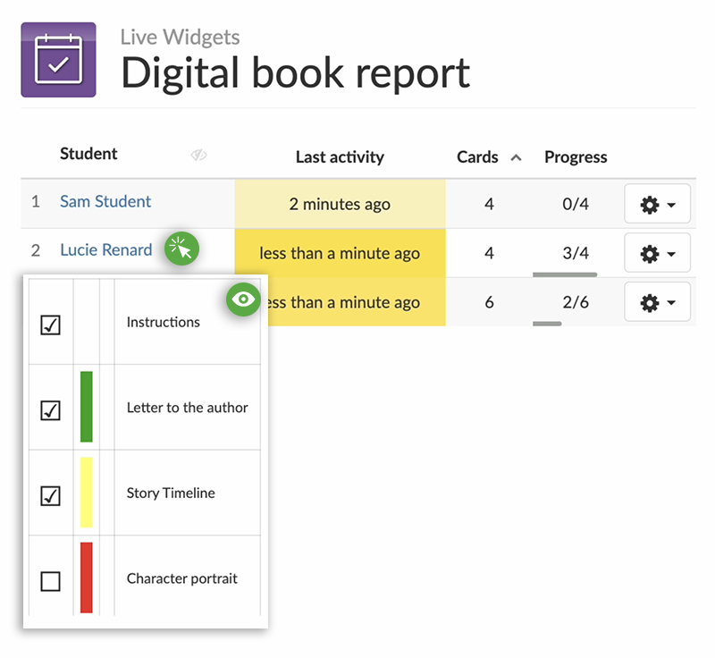Click the Progress column header
This screenshot has height=658, width=715.
[576, 156]
